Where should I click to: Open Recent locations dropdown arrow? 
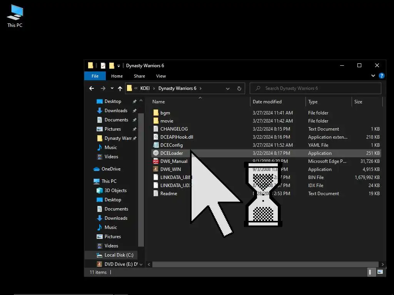point(112,88)
